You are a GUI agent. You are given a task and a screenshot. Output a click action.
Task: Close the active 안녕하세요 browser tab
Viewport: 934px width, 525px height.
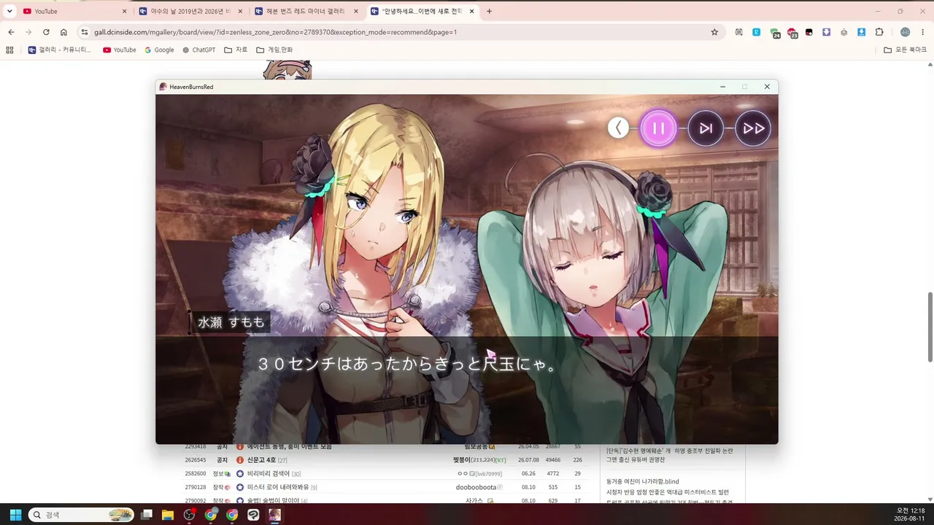[472, 11]
